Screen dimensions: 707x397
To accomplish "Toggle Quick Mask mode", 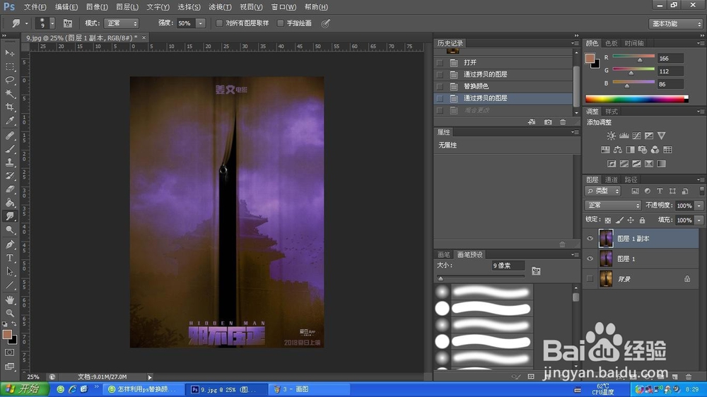I will click(9, 352).
